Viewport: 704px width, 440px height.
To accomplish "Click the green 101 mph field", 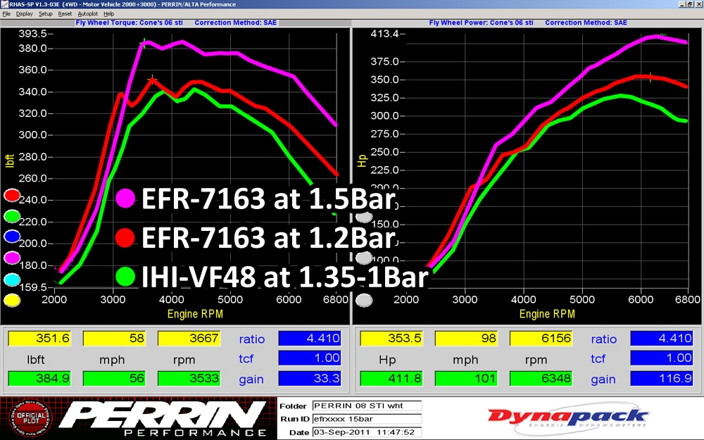I will [467, 378].
